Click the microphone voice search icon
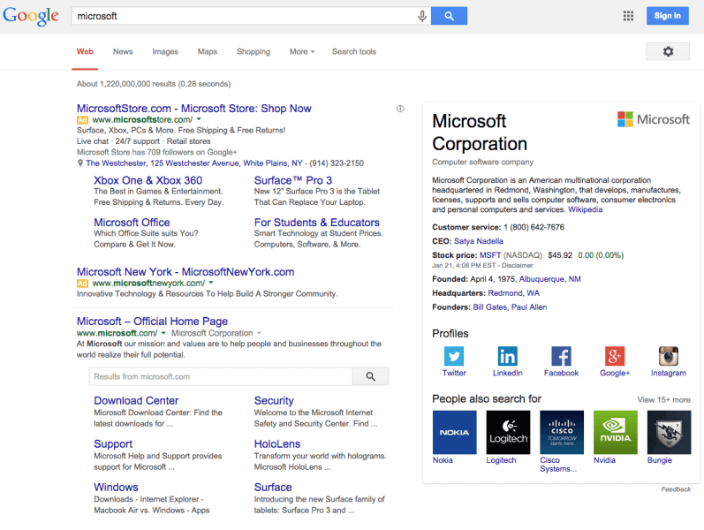Viewport: 704px width, 530px height. pos(422,16)
